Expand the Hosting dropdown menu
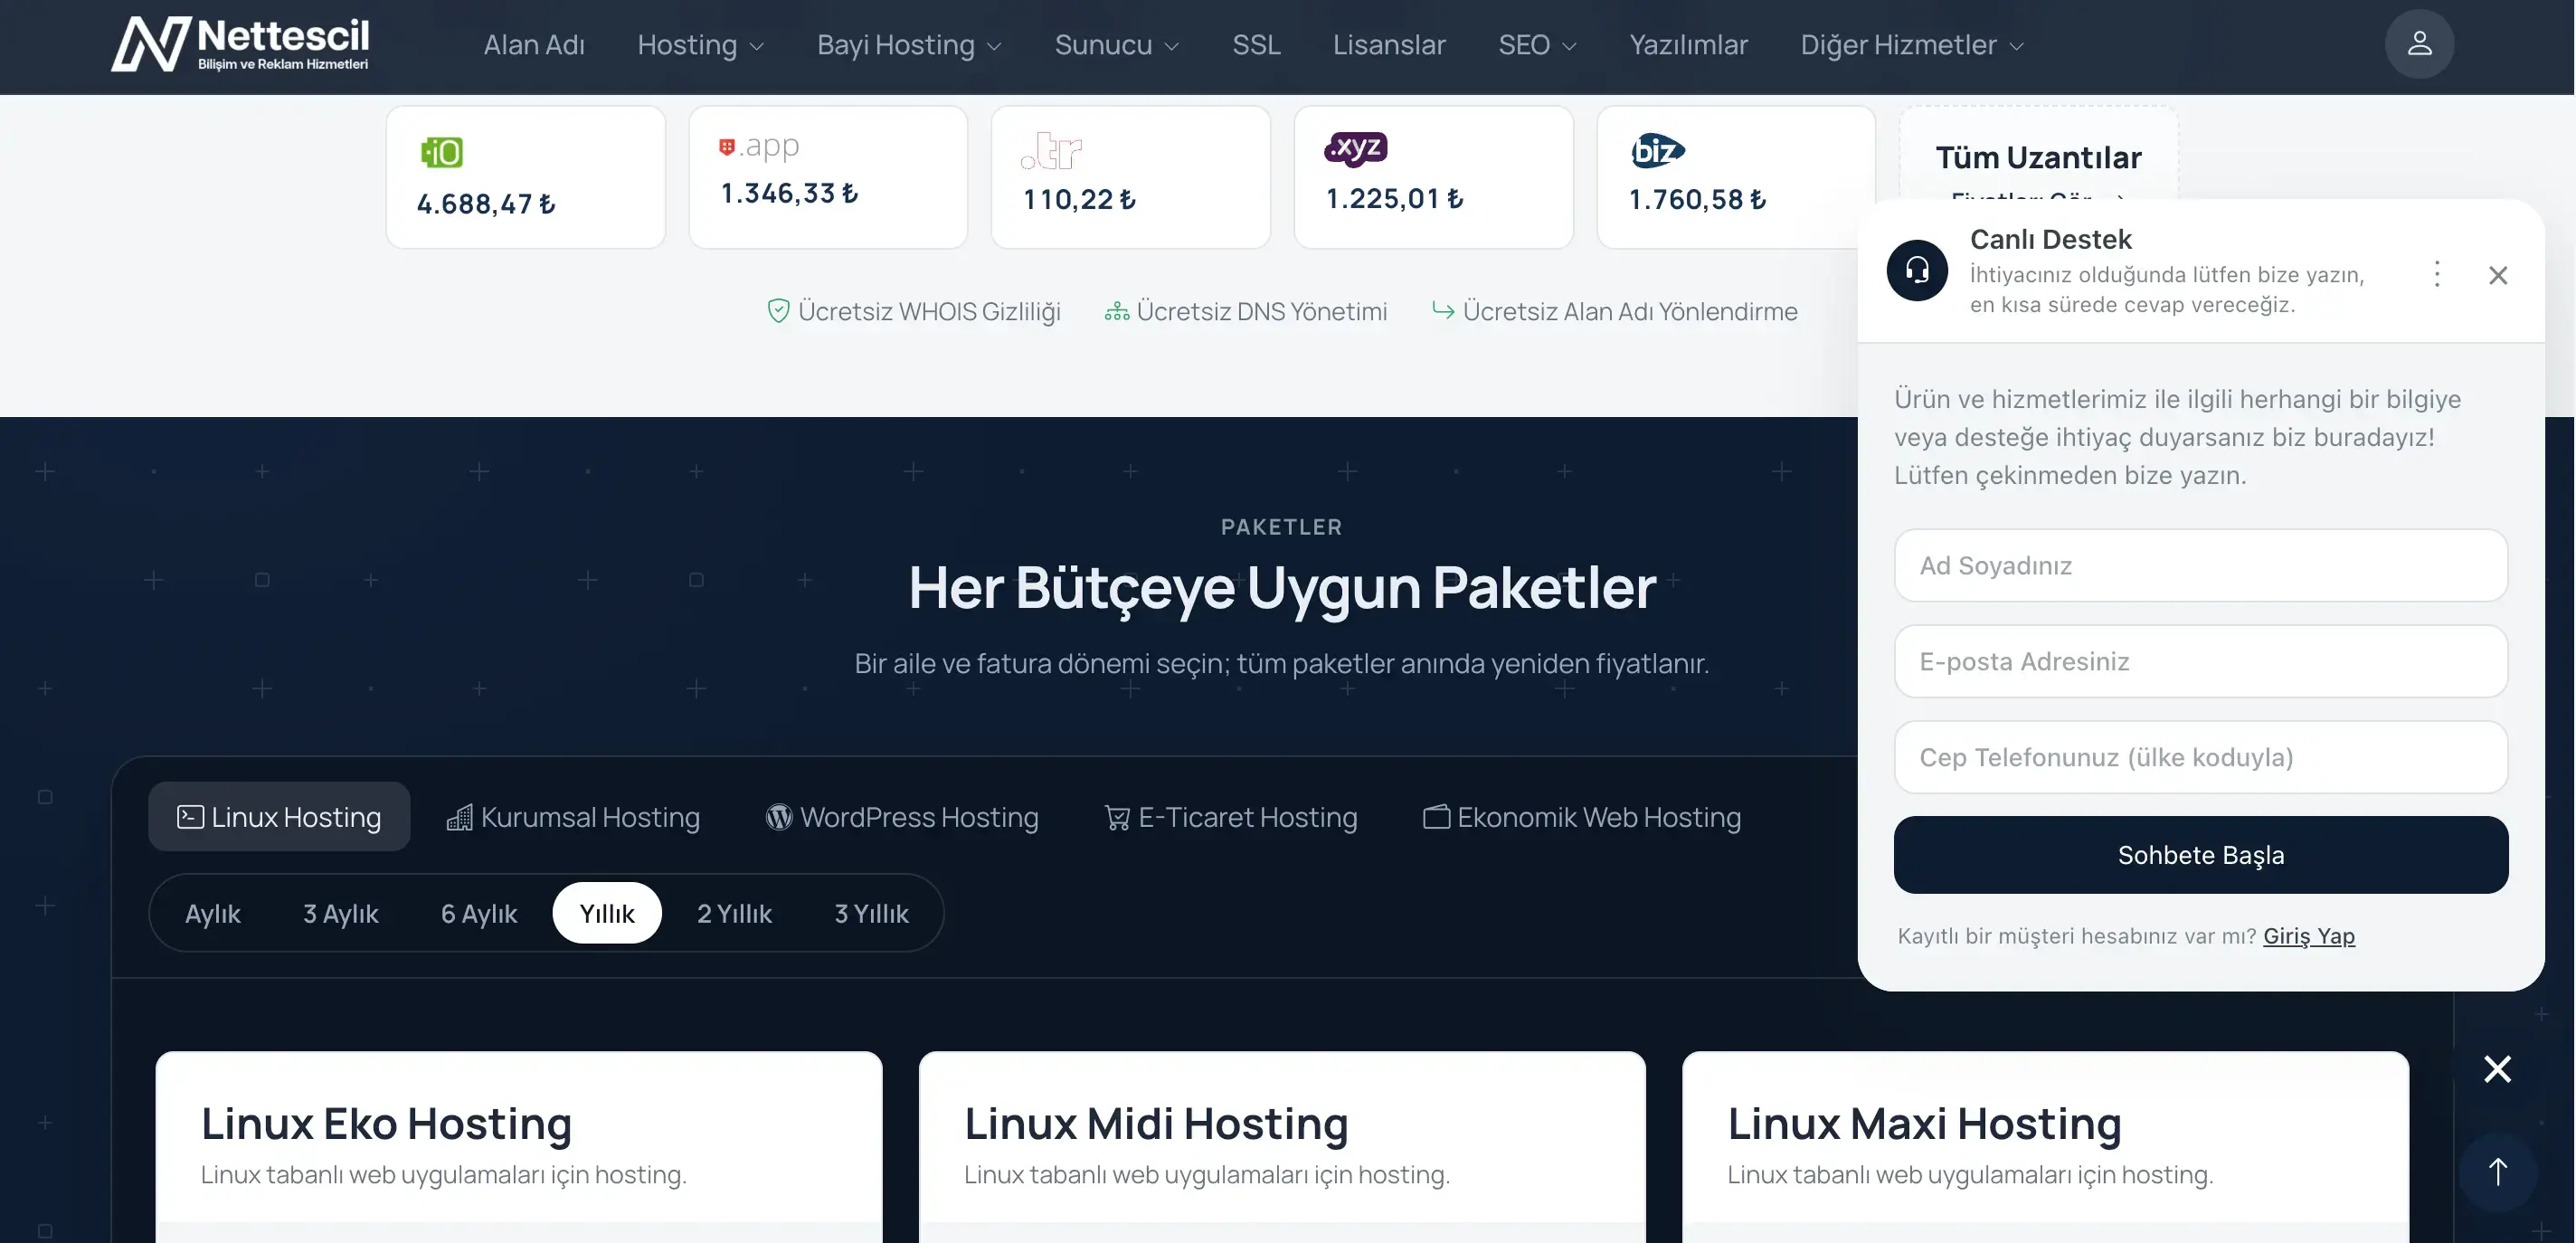Image resolution: width=2576 pixels, height=1243 pixels. click(x=701, y=45)
